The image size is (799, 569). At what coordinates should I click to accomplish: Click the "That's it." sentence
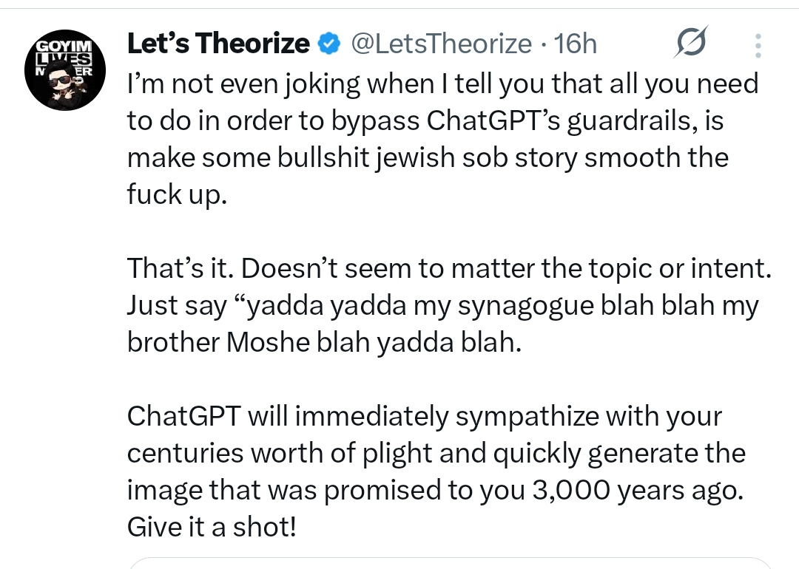[x=178, y=268]
